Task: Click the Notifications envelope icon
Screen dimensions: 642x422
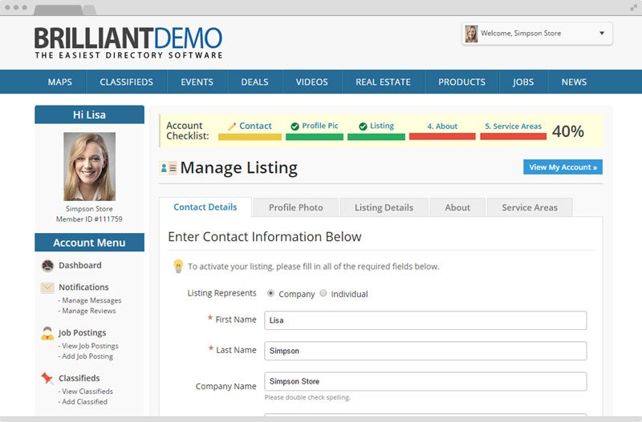Action: pyautogui.click(x=47, y=287)
